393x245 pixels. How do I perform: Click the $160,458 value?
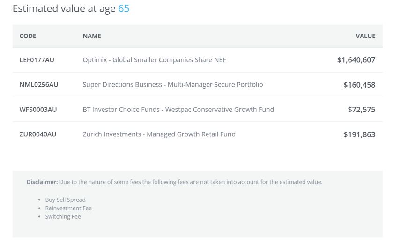(359, 85)
